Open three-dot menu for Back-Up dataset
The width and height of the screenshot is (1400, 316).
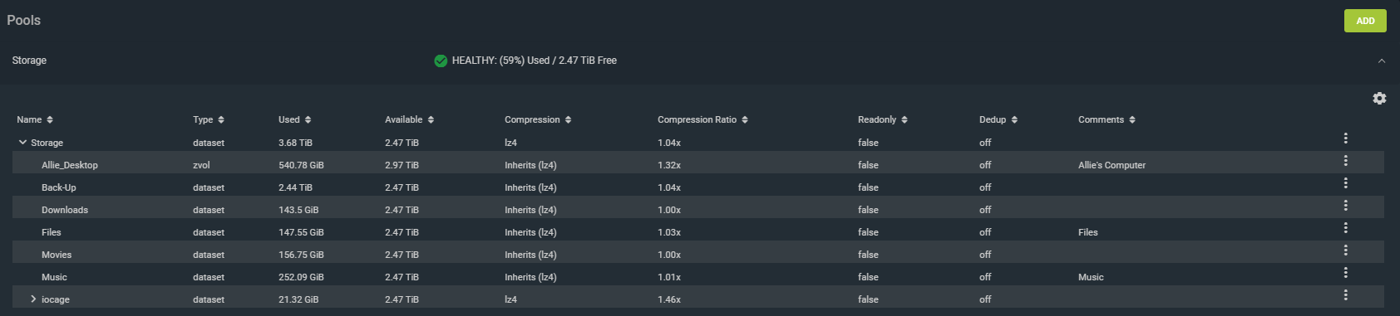tap(1345, 183)
